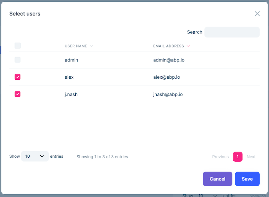The image size is (269, 197).
Task: Cancel the user selection
Action: coord(217,179)
